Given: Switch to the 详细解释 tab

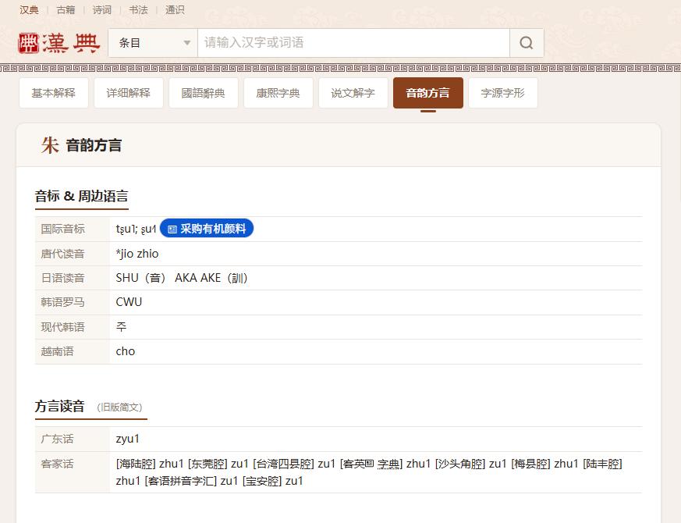Looking at the screenshot, I should point(129,93).
